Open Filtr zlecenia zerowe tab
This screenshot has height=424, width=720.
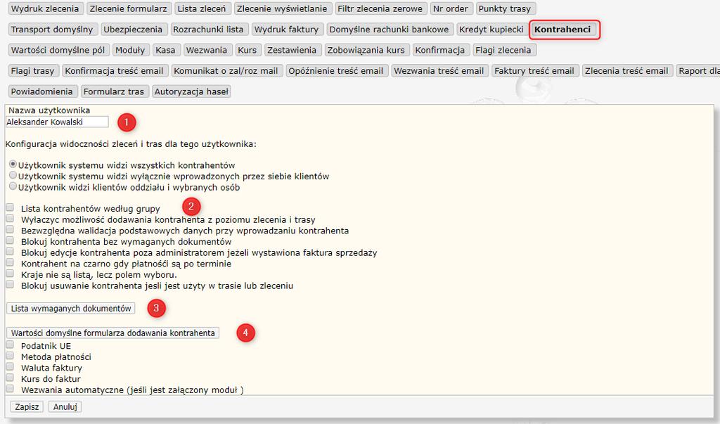[380, 8]
